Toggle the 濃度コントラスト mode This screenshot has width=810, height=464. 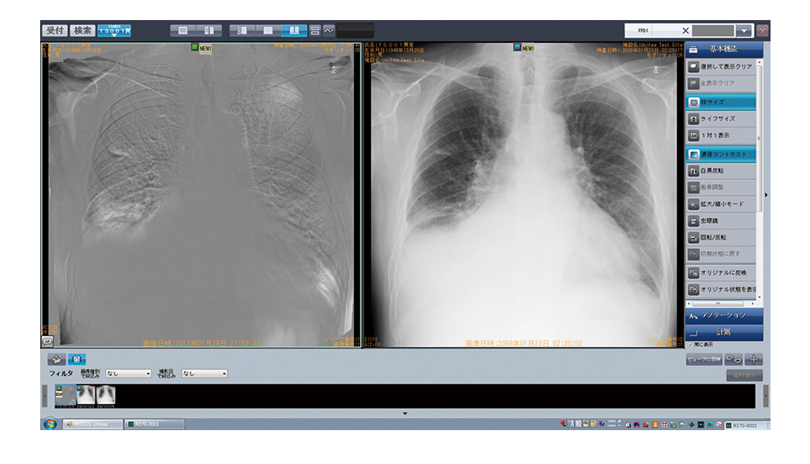coord(721,154)
